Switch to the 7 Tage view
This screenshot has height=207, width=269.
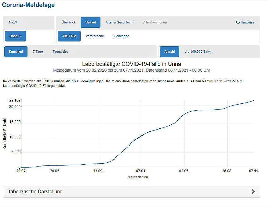pos(38,52)
